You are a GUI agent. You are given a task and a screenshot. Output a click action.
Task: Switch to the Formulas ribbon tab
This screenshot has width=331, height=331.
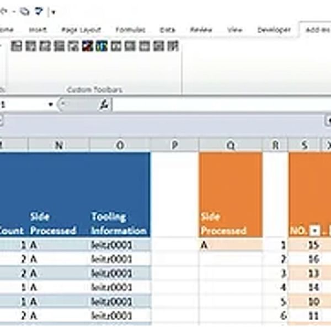(x=131, y=30)
